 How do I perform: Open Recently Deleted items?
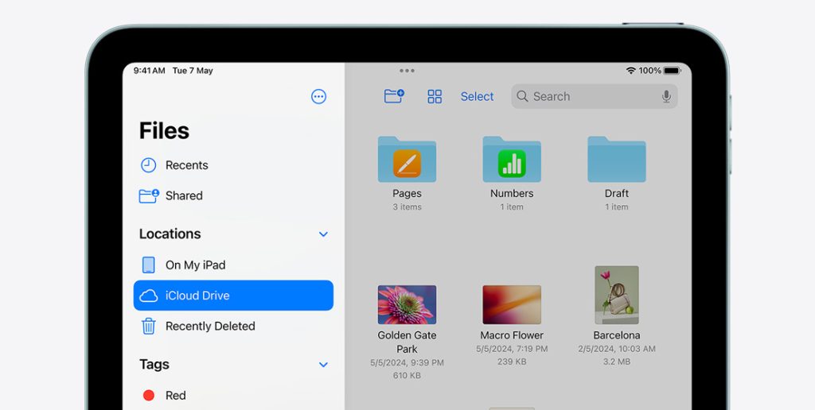(209, 326)
